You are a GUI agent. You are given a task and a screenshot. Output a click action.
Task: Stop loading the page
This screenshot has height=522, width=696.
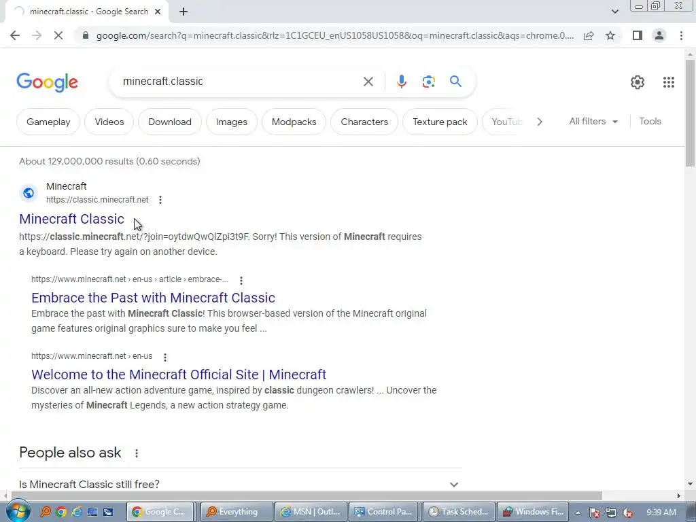pyautogui.click(x=58, y=35)
